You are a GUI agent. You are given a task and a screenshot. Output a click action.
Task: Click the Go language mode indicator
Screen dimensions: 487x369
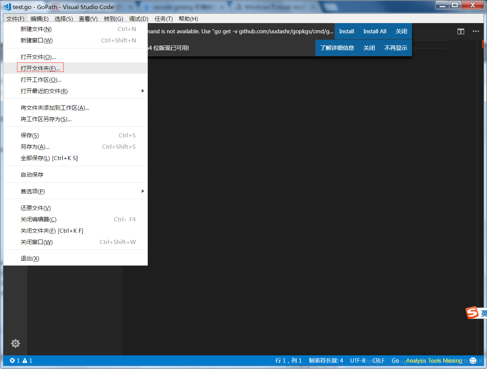tap(395, 361)
